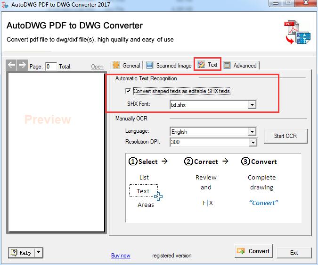Click the Convert button's green arrow icon
This screenshot has width=318, height=265.
(x=241, y=251)
